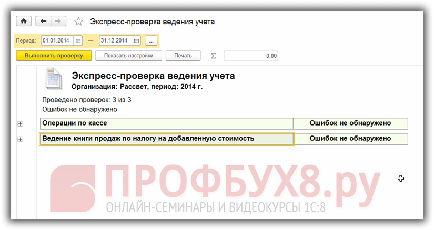The image size is (434, 230).
Task: Click the back navigation arrow
Action: point(43,22)
